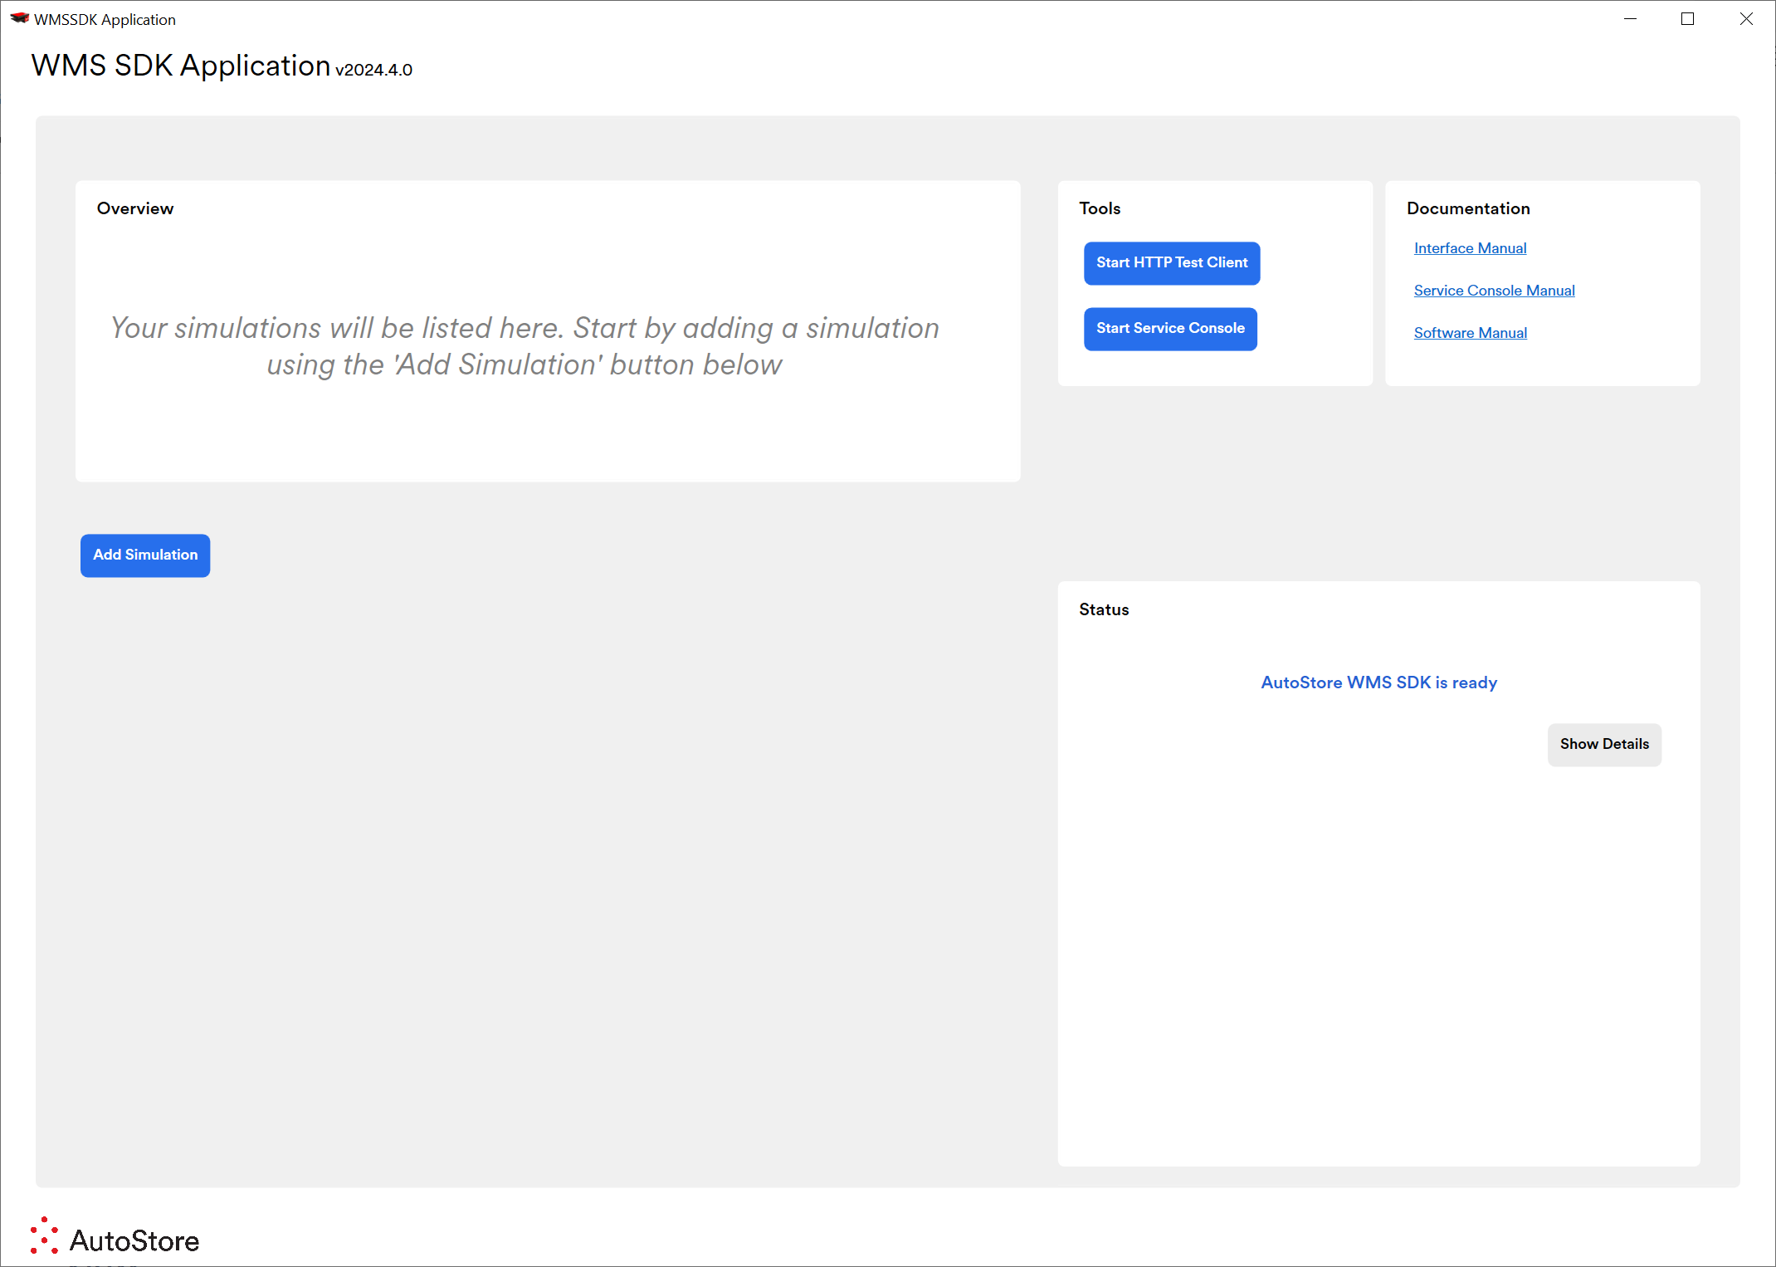Image resolution: width=1776 pixels, height=1267 pixels.
Task: Click the WMSSDK app icon in title bar
Action: coord(19,18)
